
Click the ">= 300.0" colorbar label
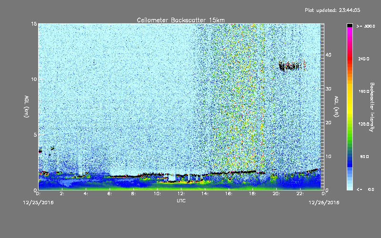[366, 26]
